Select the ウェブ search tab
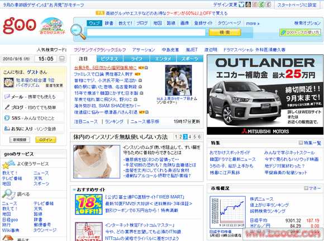 click(94, 23)
